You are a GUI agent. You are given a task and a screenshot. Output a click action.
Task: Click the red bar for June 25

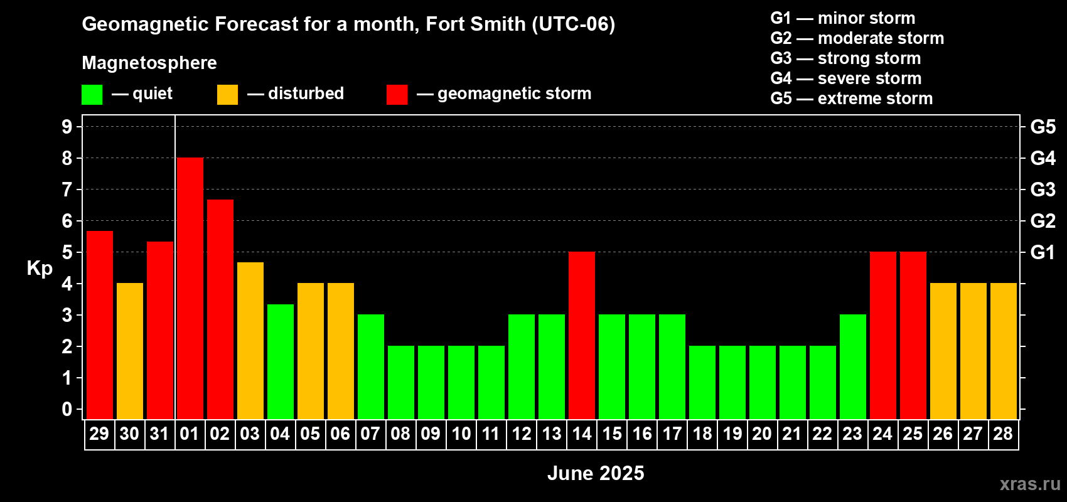pyautogui.click(x=913, y=336)
